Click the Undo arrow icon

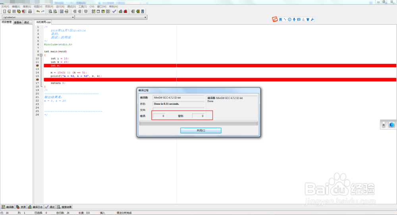(x=38, y=12)
